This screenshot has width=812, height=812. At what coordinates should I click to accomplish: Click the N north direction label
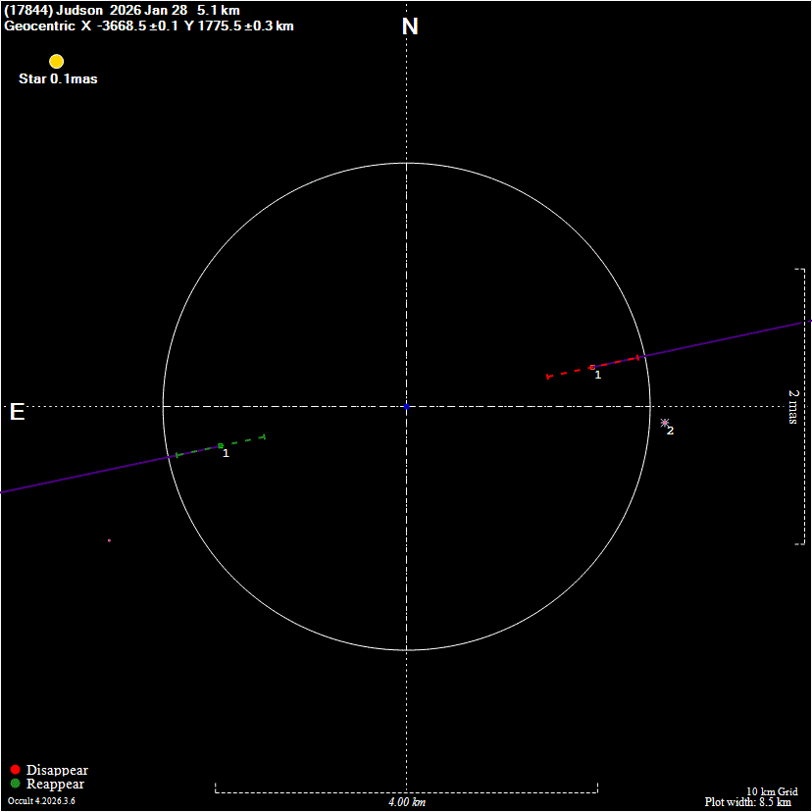coord(410,26)
